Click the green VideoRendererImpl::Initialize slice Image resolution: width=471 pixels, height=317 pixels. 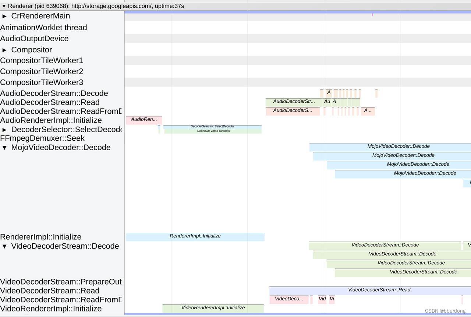pyautogui.click(x=213, y=309)
